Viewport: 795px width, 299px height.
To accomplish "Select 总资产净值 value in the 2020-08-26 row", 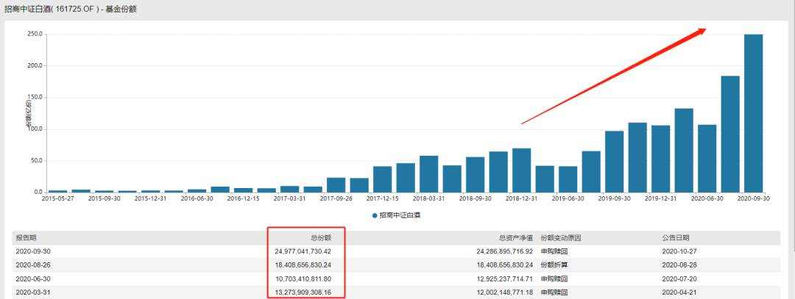I will point(505,265).
